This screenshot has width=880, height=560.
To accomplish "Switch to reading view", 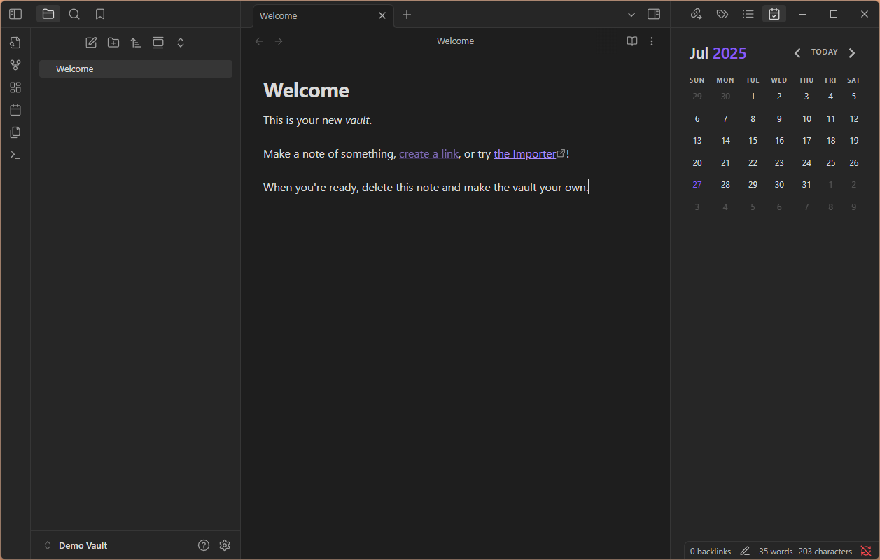I will [x=632, y=41].
